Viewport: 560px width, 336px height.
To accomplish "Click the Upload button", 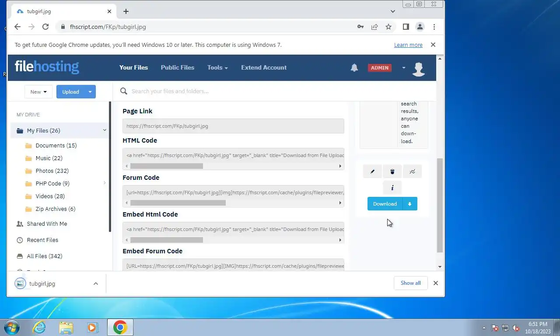I will (x=70, y=92).
